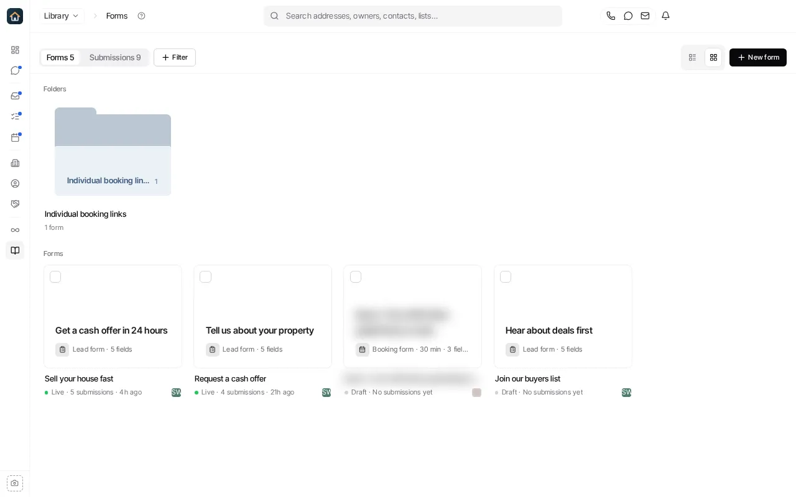Viewport: 796px width, 497px height.
Task: Click the camera screenshot icon at sidebar bottom
Action: click(15, 483)
